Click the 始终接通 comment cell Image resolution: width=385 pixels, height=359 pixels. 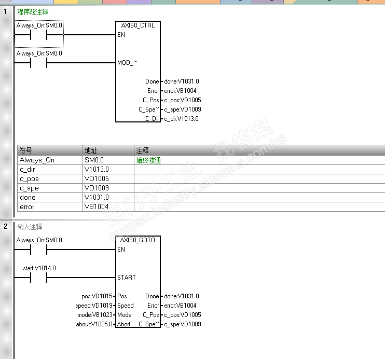pos(259,160)
